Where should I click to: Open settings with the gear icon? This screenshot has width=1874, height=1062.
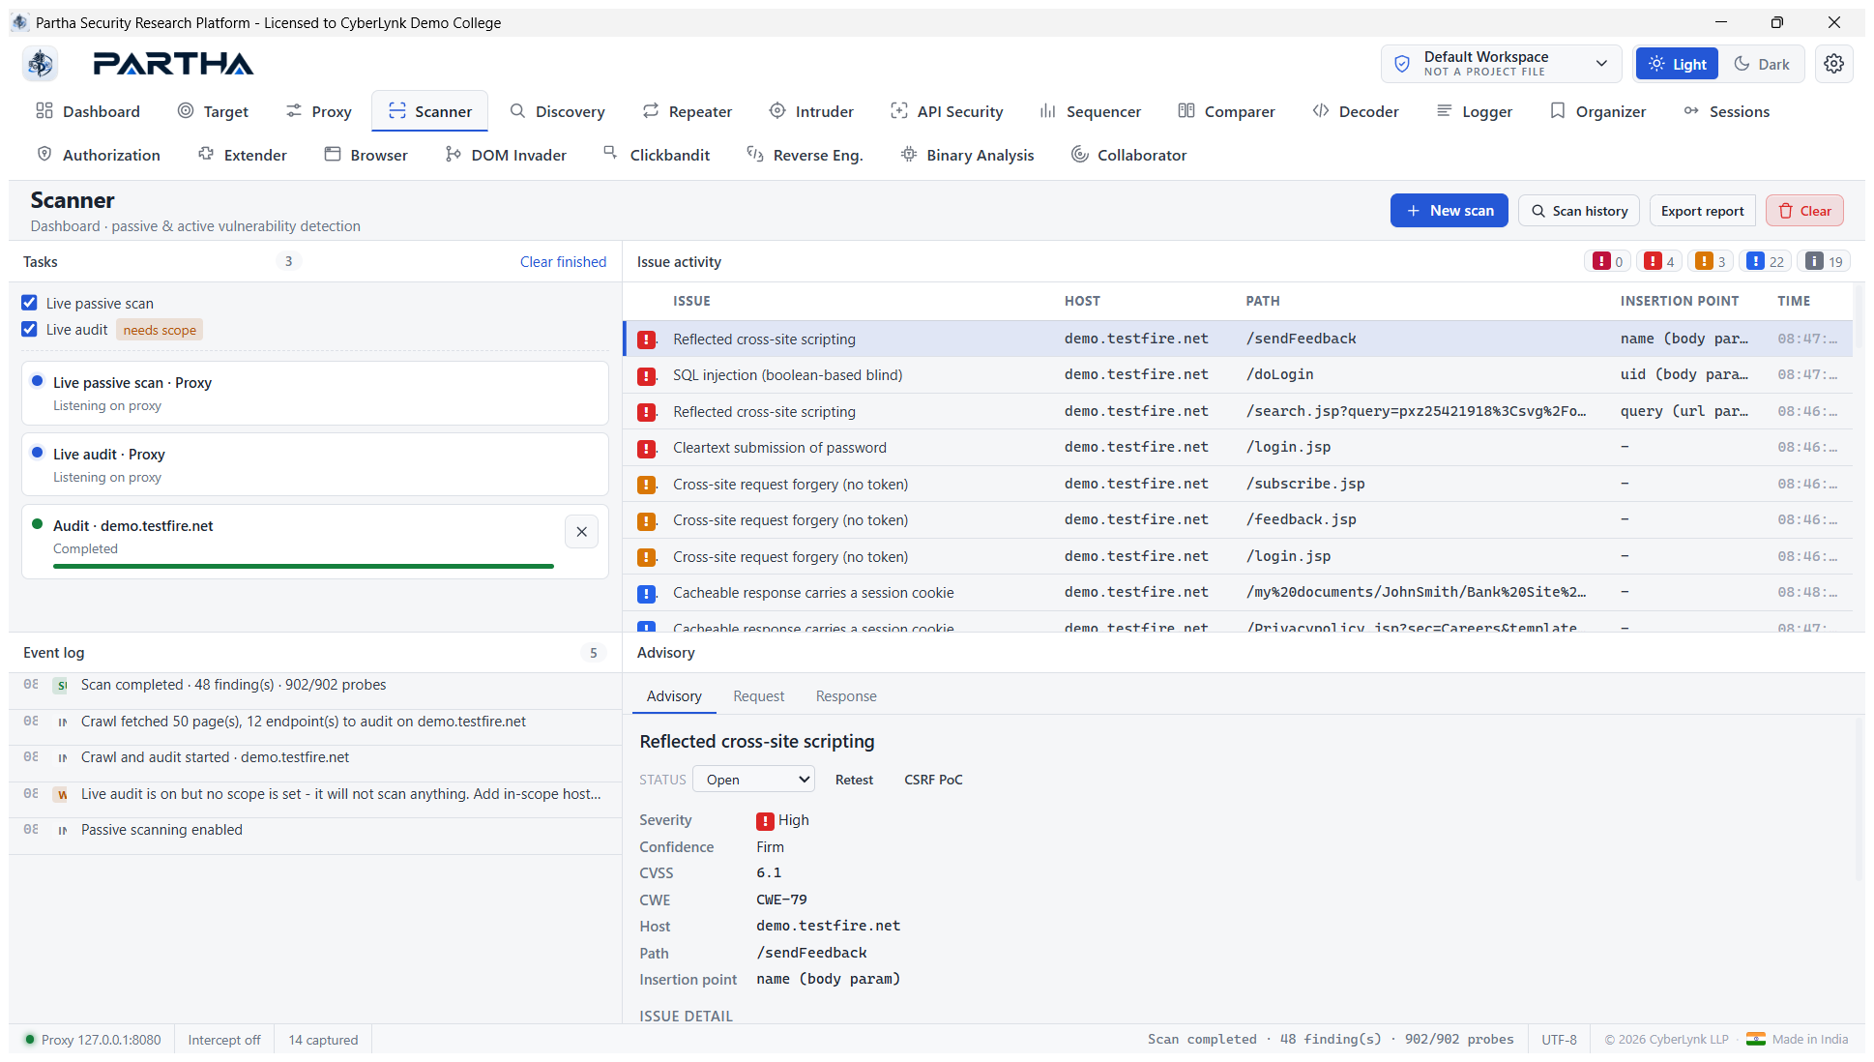(1833, 64)
